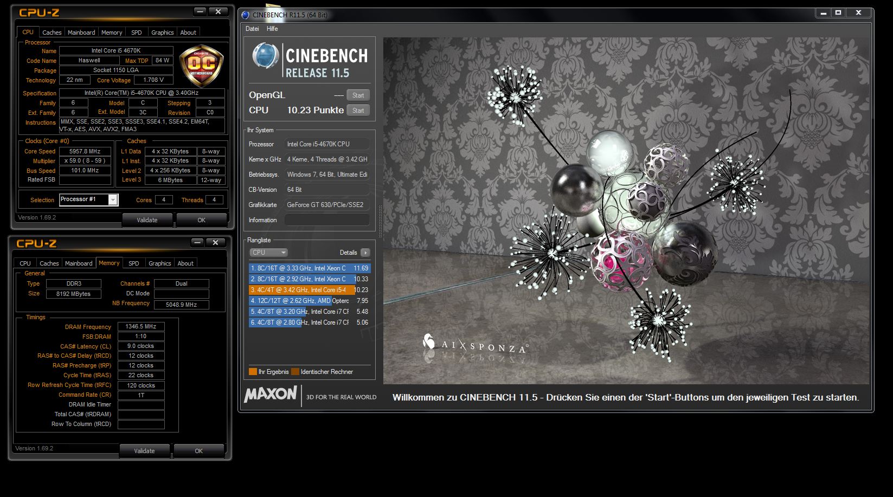Click the rendered Cinebench scene image
Image resolution: width=893 pixels, height=497 pixels.
[626, 211]
